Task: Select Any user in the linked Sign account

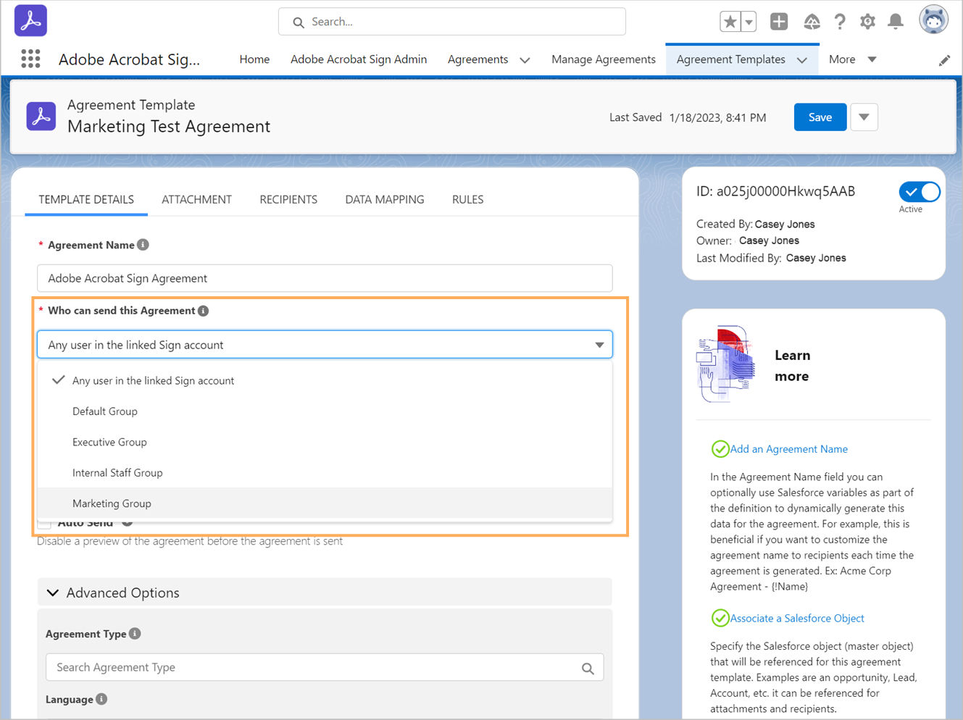Action: pyautogui.click(x=325, y=380)
